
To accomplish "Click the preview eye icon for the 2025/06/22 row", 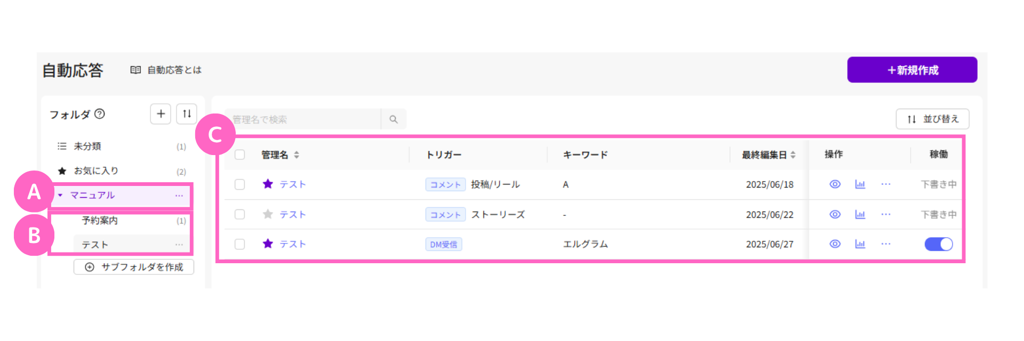I will (835, 214).
